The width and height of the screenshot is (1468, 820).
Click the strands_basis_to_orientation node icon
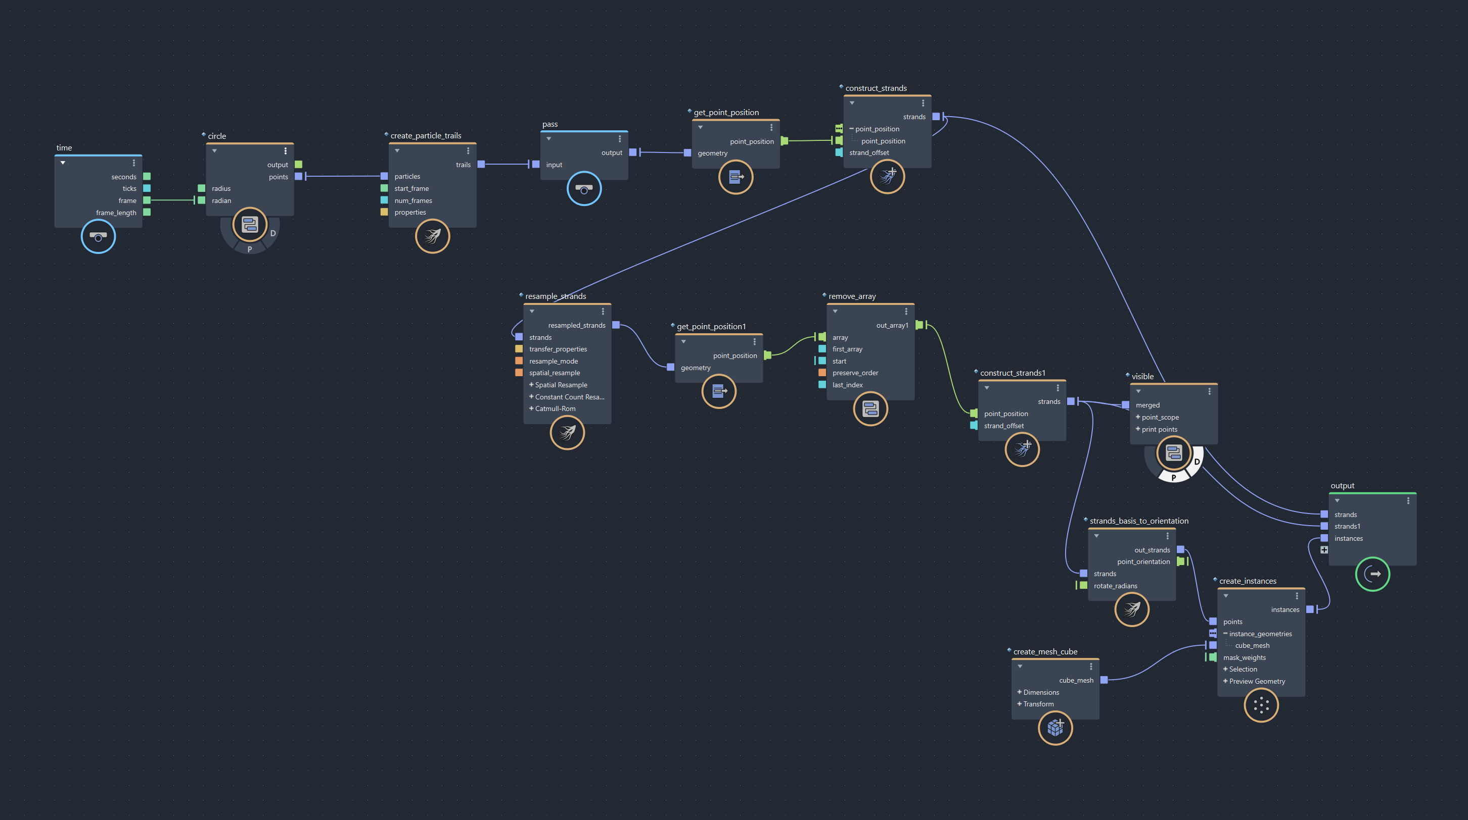pos(1132,609)
